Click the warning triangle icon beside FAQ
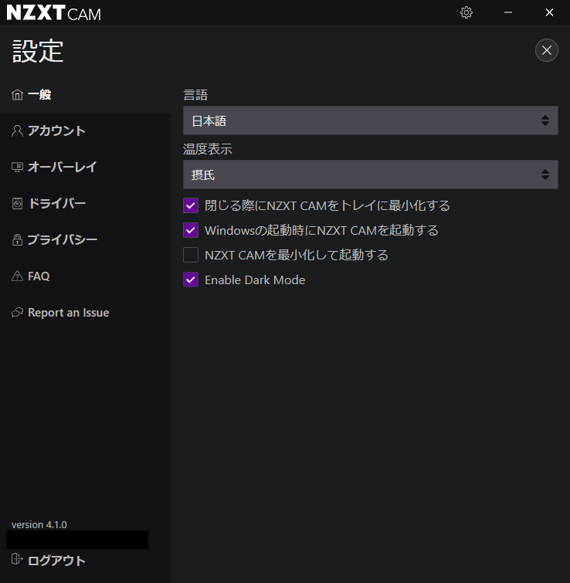 point(17,276)
